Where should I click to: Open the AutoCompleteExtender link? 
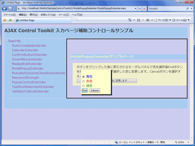click(29, 46)
